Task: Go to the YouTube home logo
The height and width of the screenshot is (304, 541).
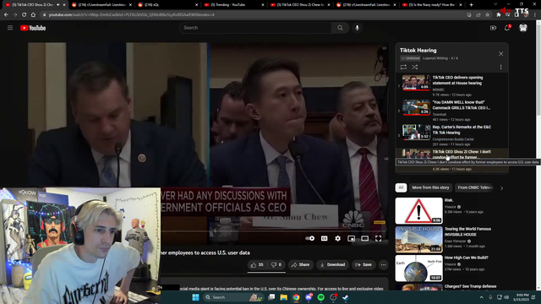Action: pyautogui.click(x=33, y=28)
